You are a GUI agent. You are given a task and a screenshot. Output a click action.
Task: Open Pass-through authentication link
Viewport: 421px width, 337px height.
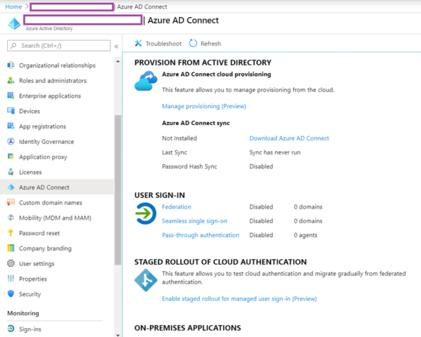[x=201, y=235]
